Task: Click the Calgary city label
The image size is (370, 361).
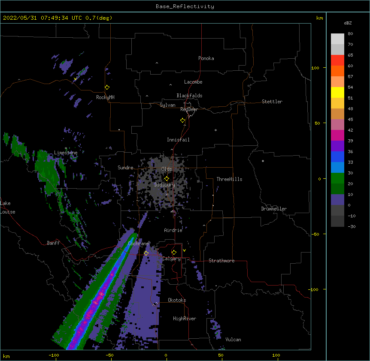Action: (172, 259)
